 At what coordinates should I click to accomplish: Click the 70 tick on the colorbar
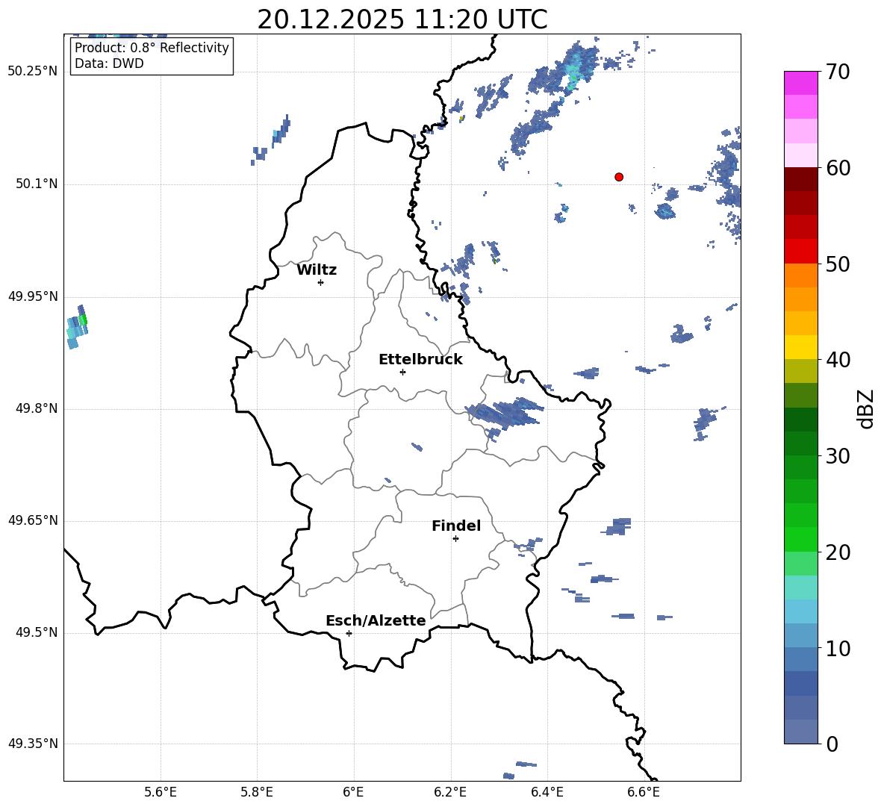coord(837,72)
